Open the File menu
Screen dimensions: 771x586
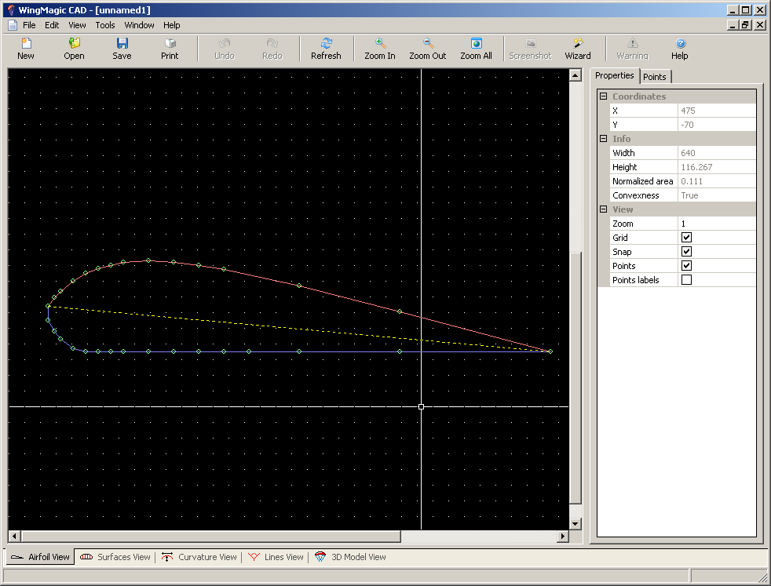click(30, 25)
